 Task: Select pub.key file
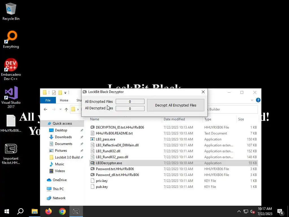(102, 187)
